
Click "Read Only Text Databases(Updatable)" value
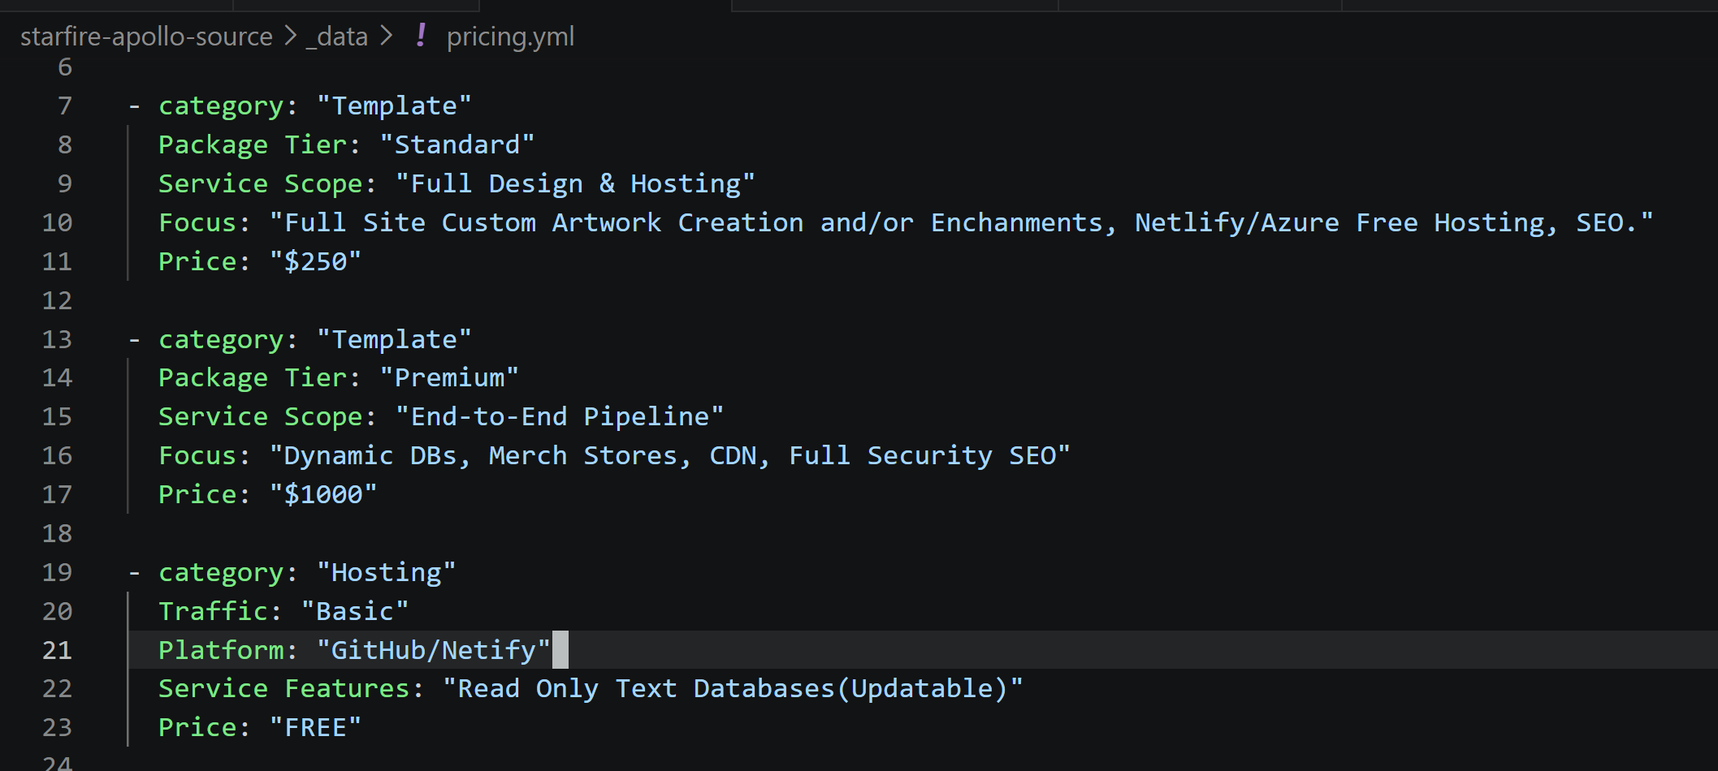pos(733,688)
